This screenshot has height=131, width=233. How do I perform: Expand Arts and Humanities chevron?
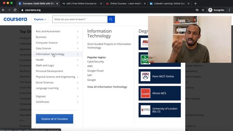pos(78,32)
